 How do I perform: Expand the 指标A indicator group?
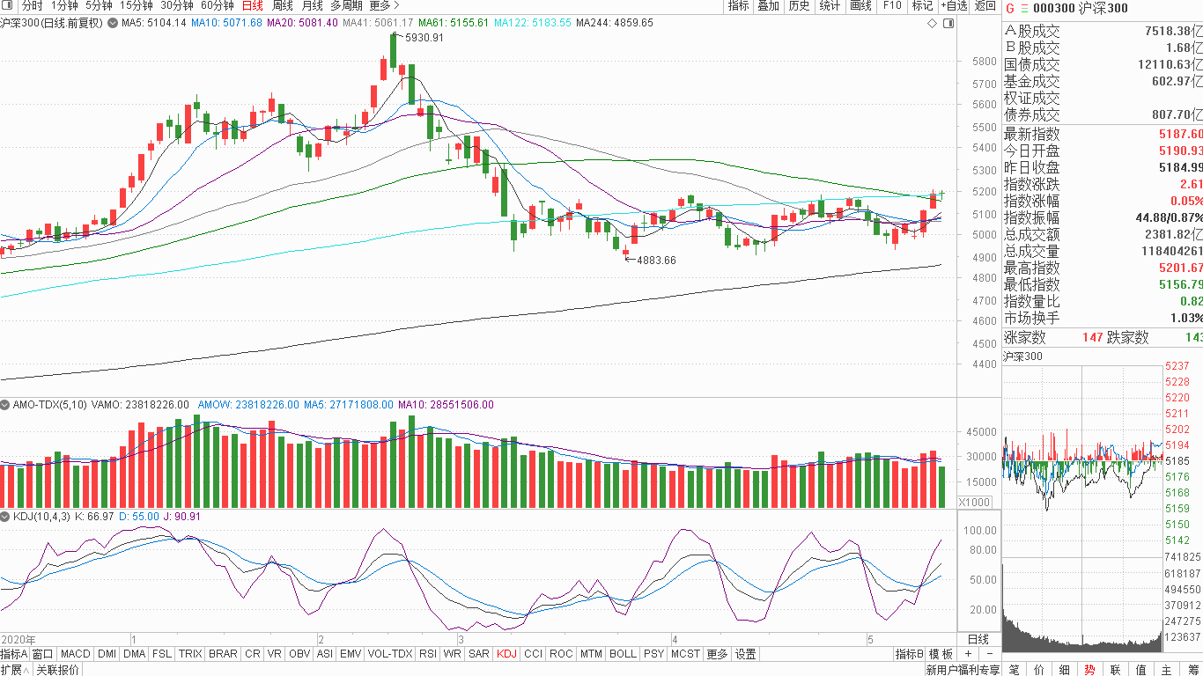(x=14, y=654)
